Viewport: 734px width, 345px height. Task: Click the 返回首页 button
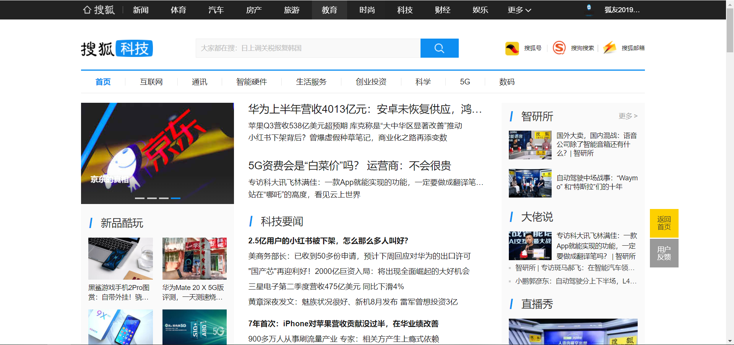coord(664,223)
